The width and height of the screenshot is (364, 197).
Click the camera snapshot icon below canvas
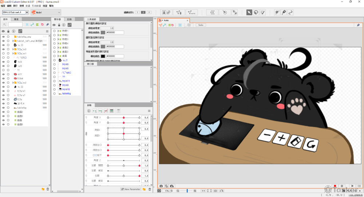161,186
